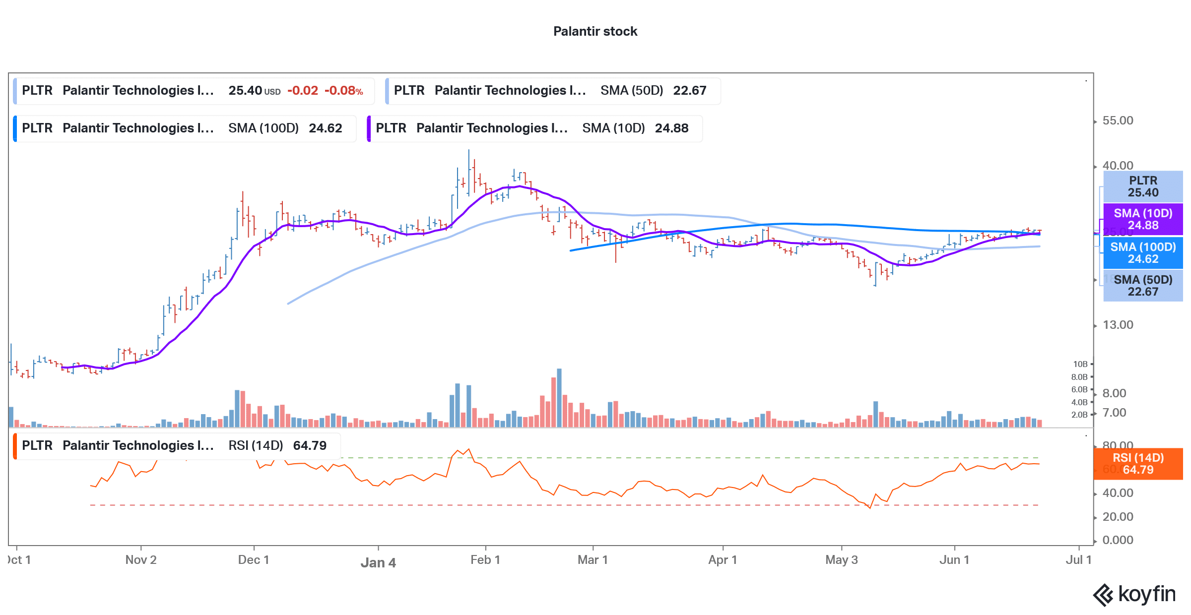Click the Nov 2 date label
This screenshot has height=615, width=1191.
(x=141, y=560)
